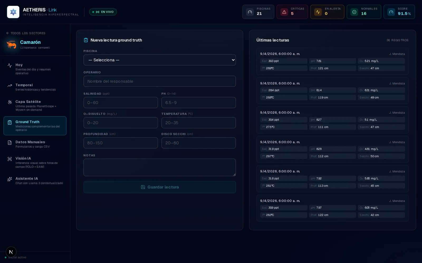The image size is (422, 263).
Task: Click the reading with Secchi 50 cm
Action: pyautogui.click(x=333, y=149)
